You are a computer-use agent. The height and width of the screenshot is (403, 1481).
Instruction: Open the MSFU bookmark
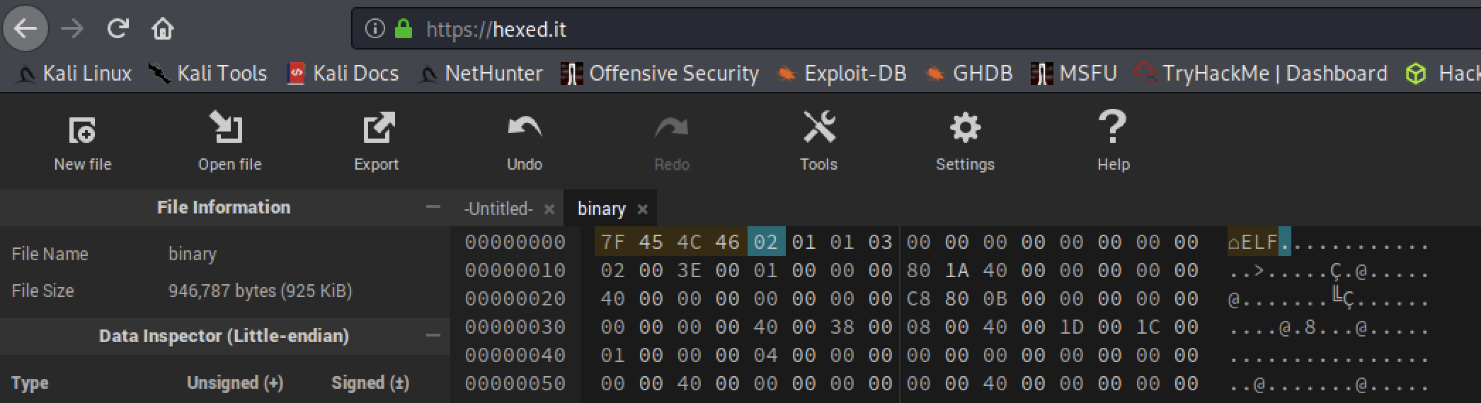click(1074, 73)
